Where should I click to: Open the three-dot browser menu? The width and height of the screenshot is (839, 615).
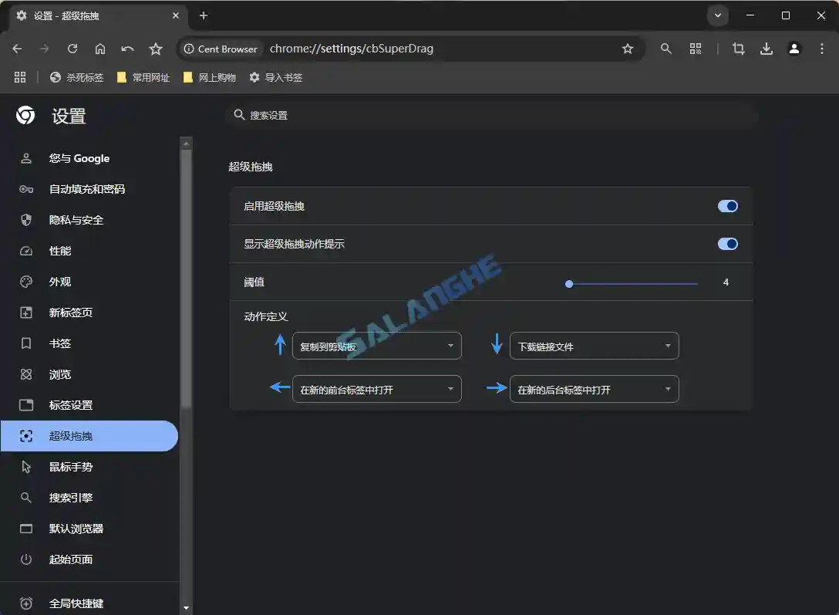[x=824, y=49]
